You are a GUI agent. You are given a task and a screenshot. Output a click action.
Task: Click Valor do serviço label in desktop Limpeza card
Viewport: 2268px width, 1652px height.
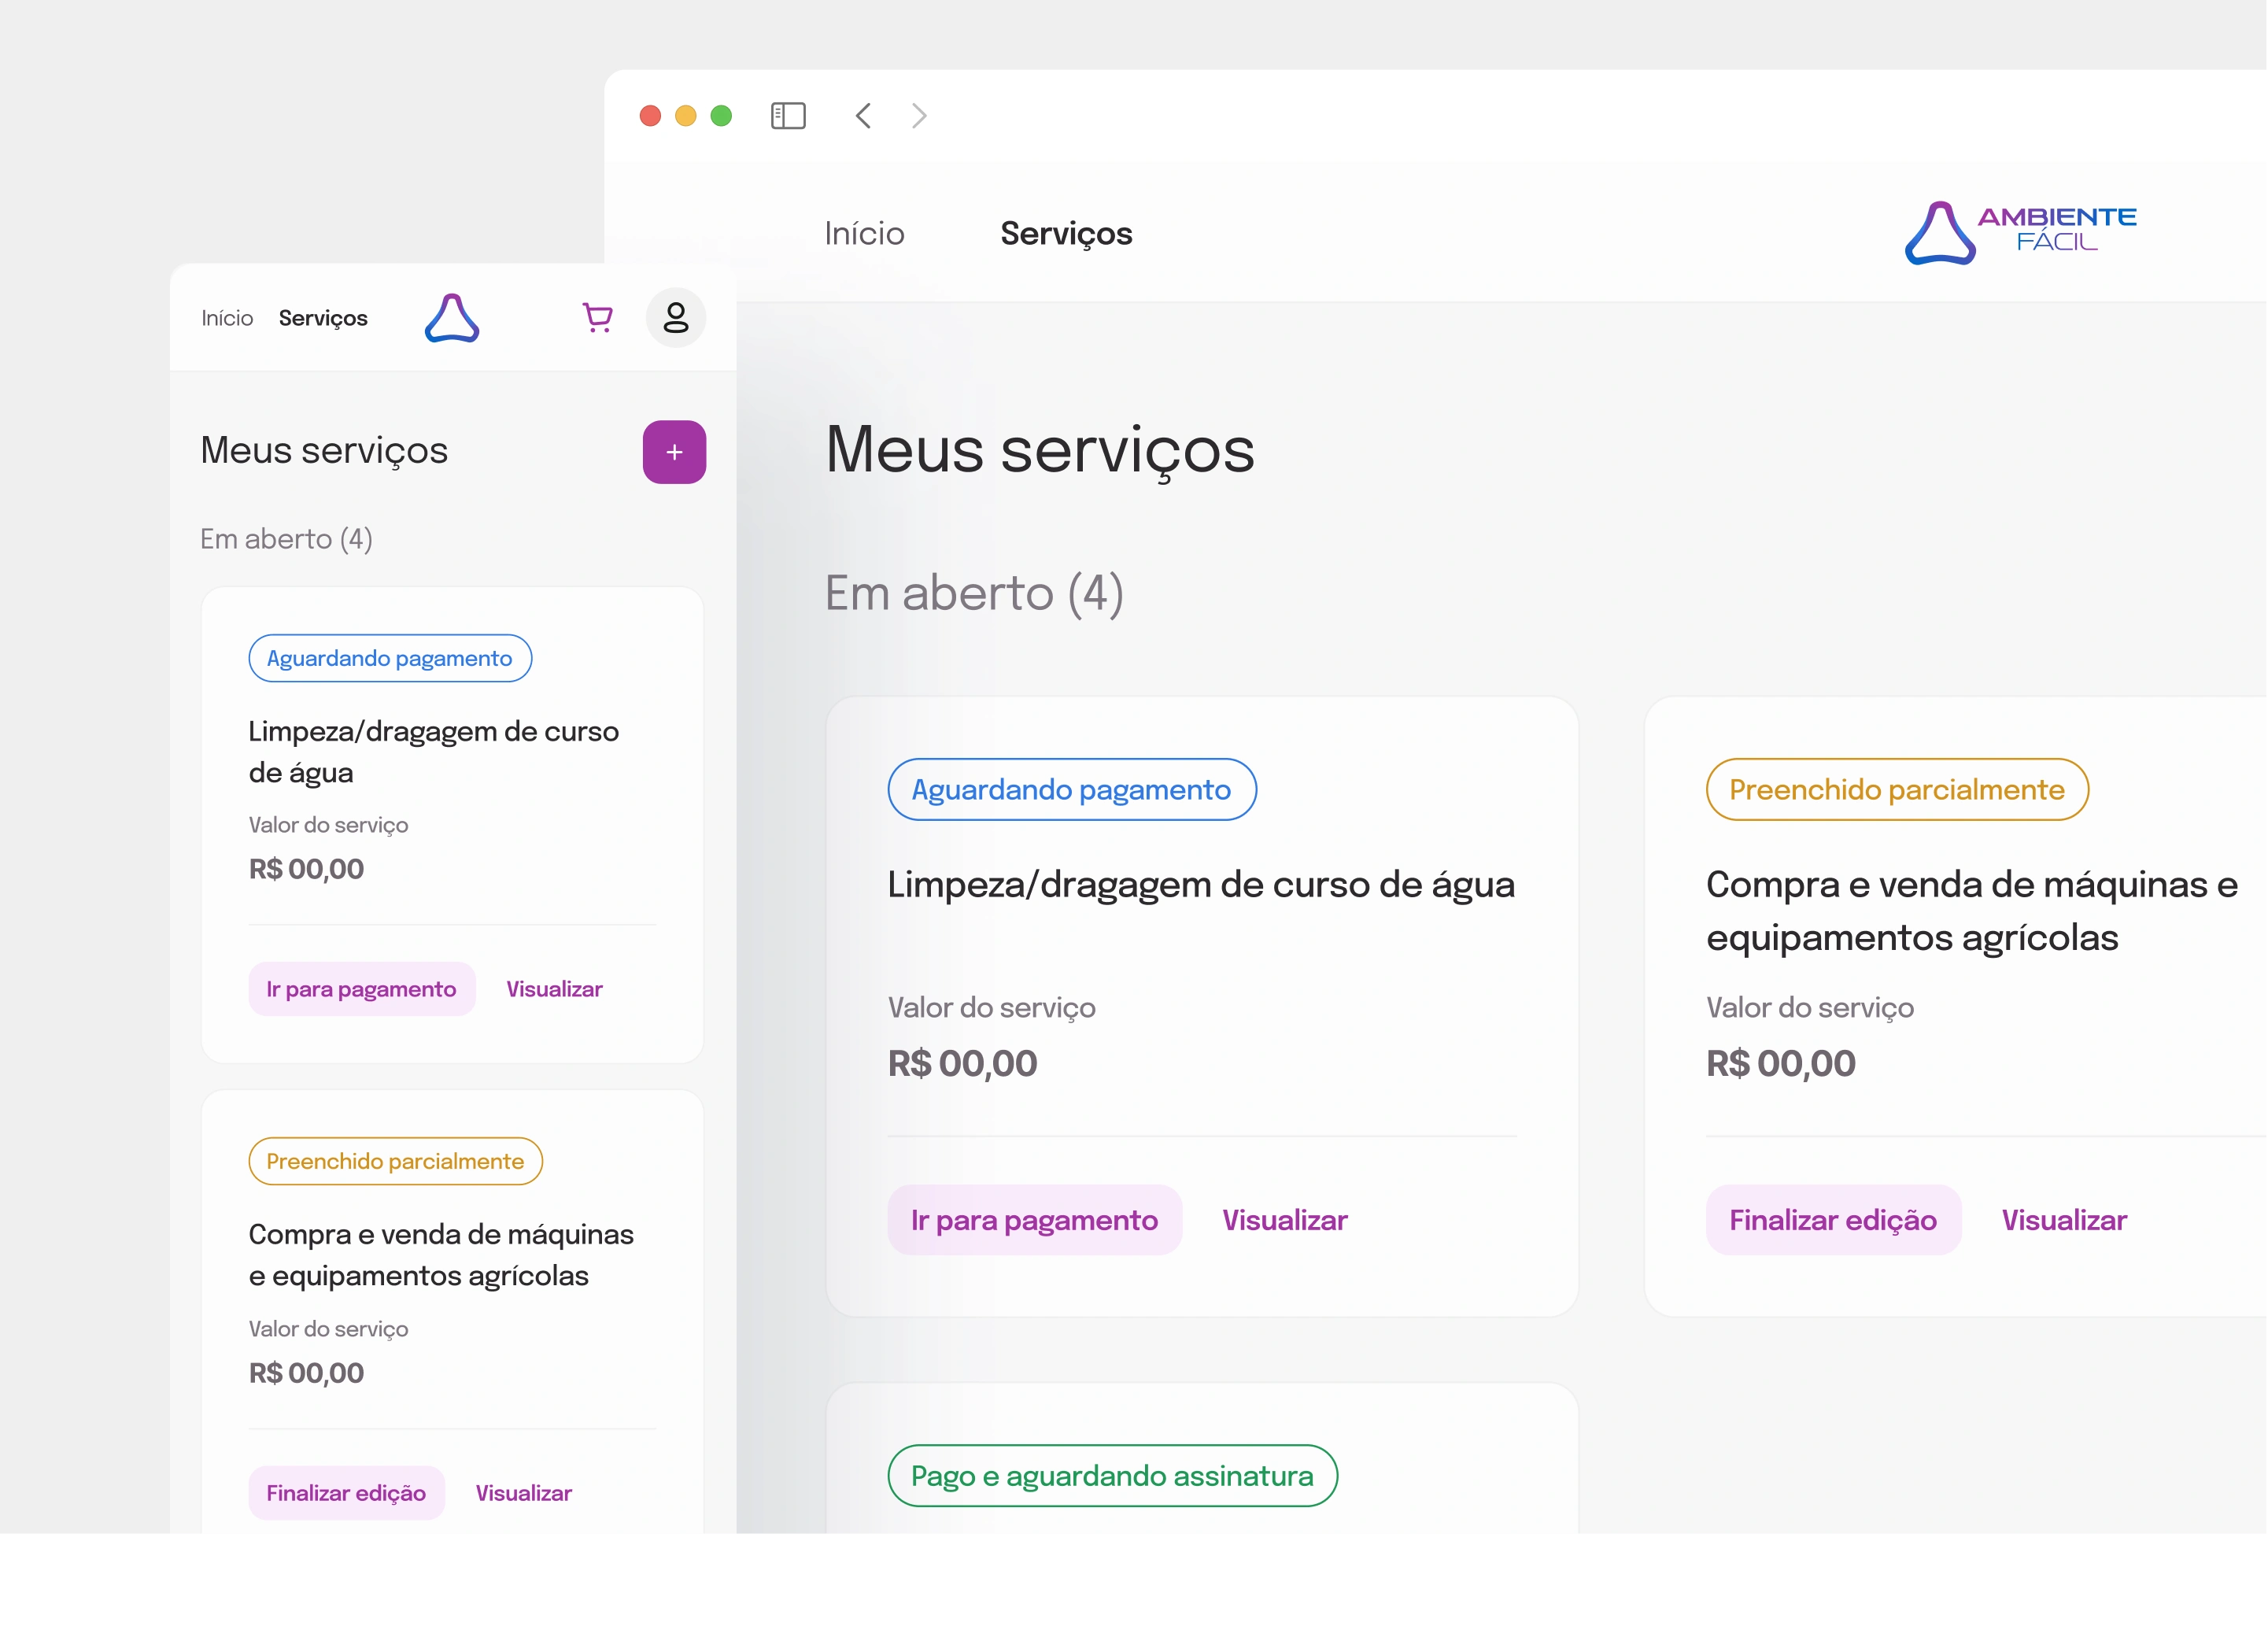(992, 1007)
